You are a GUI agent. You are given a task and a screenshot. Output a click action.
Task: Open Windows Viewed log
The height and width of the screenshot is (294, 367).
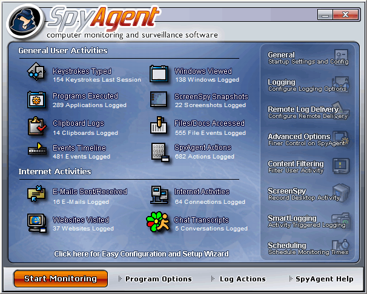point(203,71)
